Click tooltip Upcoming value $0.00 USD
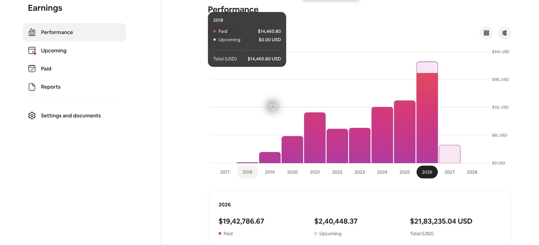 pos(270,40)
